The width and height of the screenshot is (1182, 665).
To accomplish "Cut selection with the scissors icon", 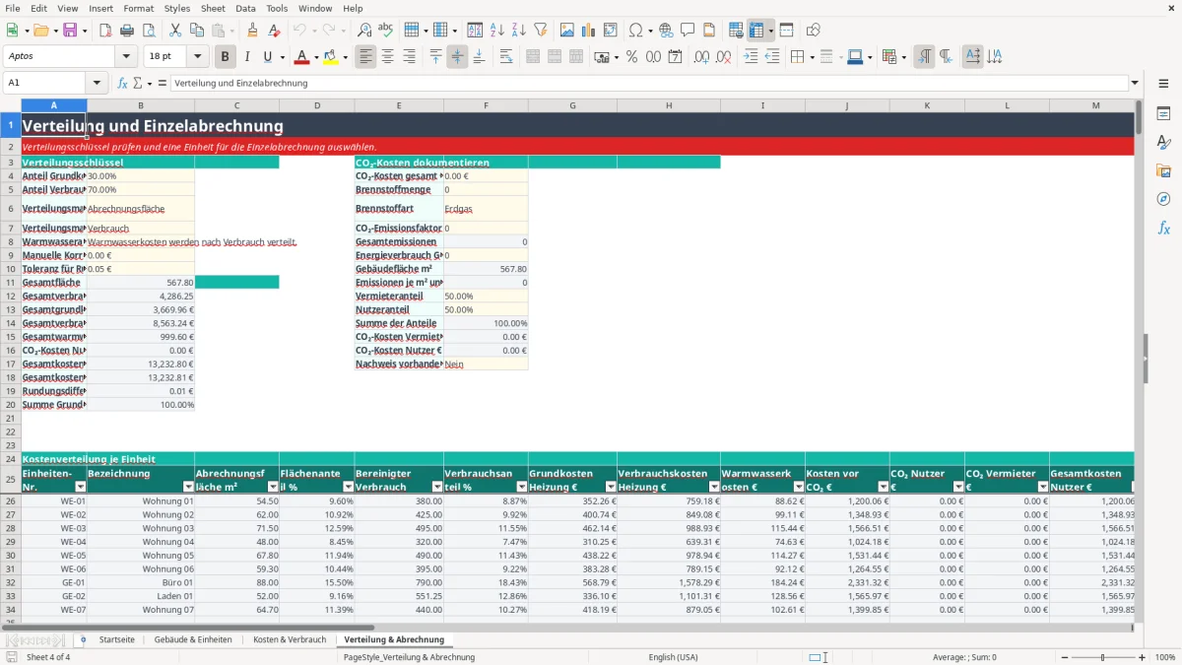I will click(174, 31).
